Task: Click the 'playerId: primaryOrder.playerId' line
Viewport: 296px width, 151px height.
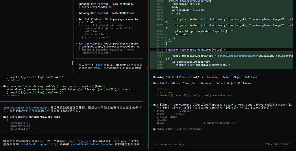Action: [205, 31]
